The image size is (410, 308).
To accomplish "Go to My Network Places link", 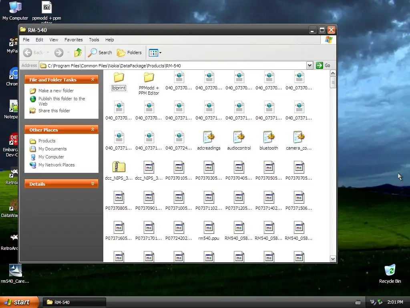I will [x=56, y=165].
